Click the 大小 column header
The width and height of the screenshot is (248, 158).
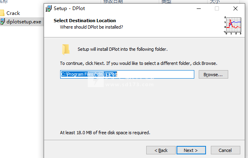pos(215,2)
